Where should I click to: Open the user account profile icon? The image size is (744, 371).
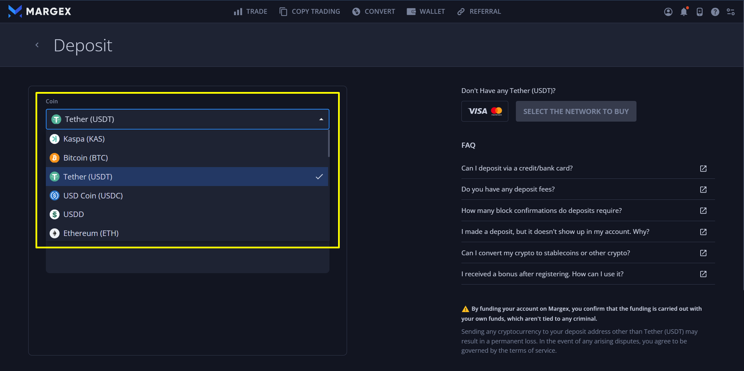point(668,12)
